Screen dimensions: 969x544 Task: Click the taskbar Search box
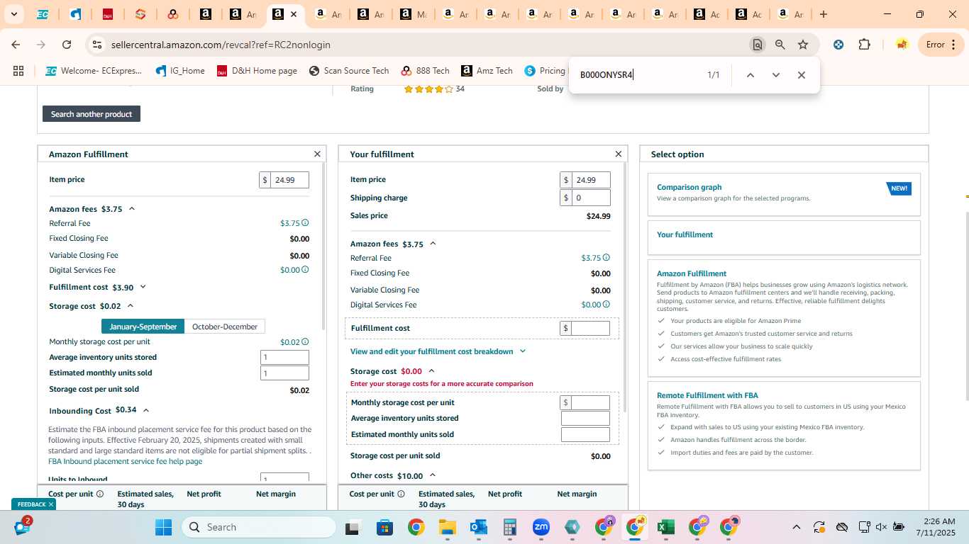pyautogui.click(x=258, y=527)
